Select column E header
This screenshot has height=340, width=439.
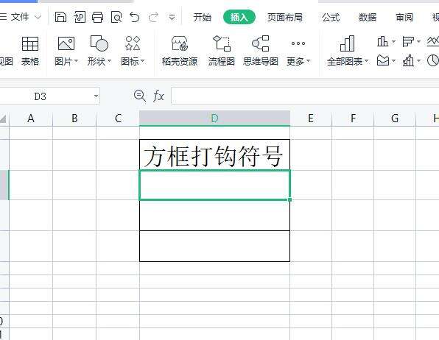(311, 118)
